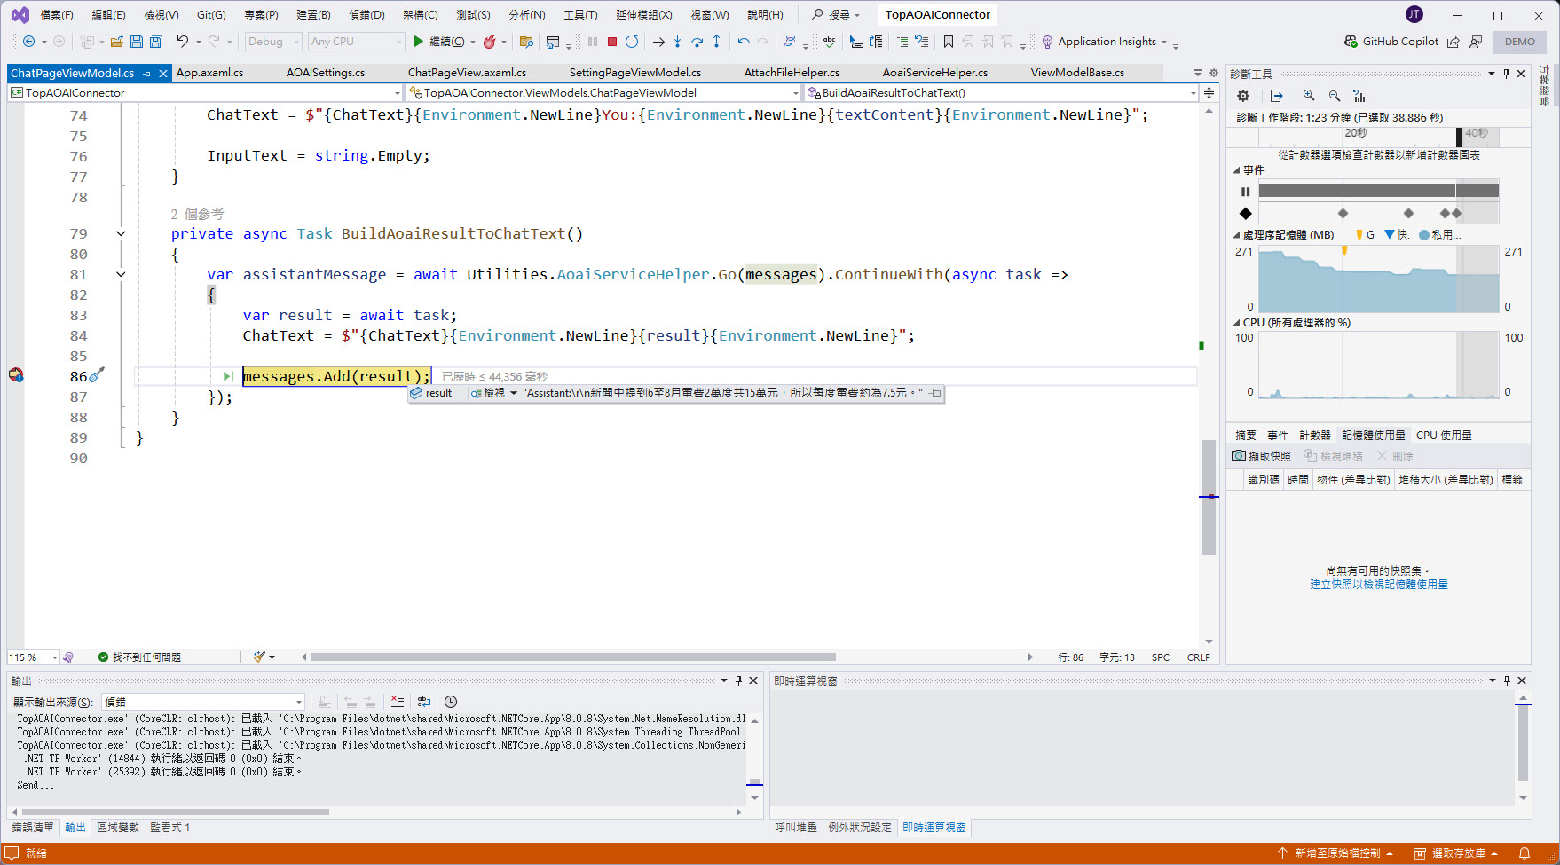Click the Diagnostic Tools settings gear
This screenshot has width=1560, height=865.
1243,96
